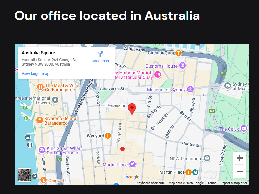Select the Martin Place attraction icon
259x194 pixels.
(133, 164)
